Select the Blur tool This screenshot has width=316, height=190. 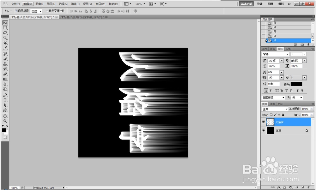click(x=5, y=84)
